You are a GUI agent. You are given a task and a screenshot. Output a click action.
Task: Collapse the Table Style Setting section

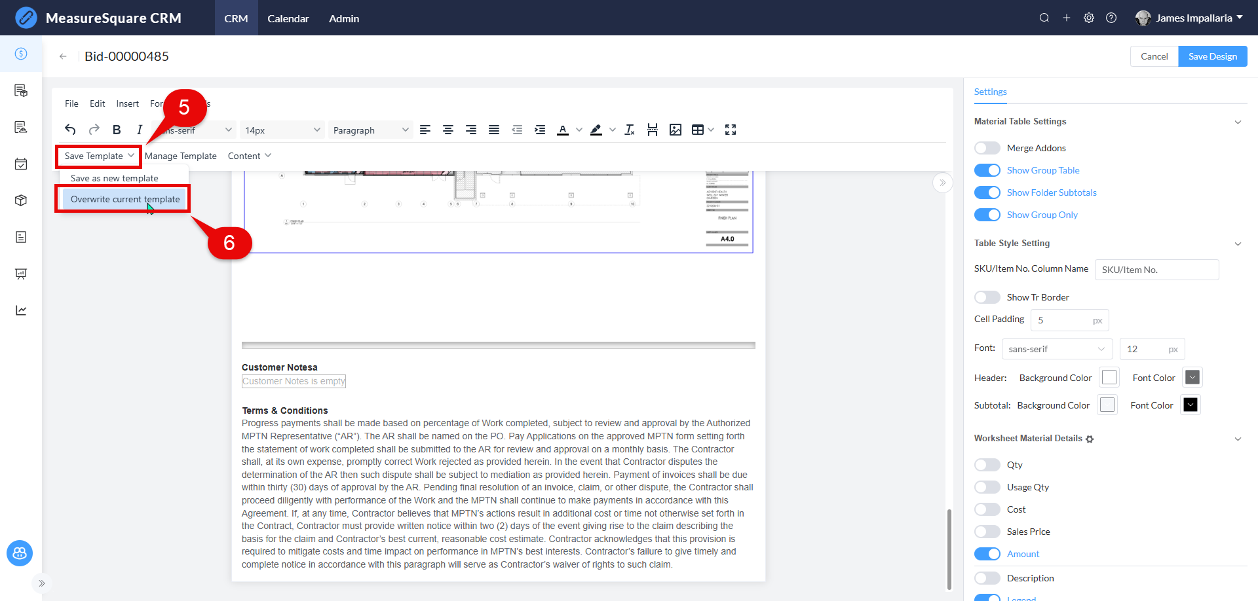coord(1238,244)
